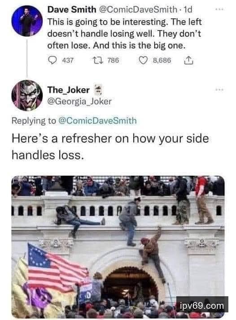Click the The_Joker display name
The image size is (236, 320).
point(69,90)
